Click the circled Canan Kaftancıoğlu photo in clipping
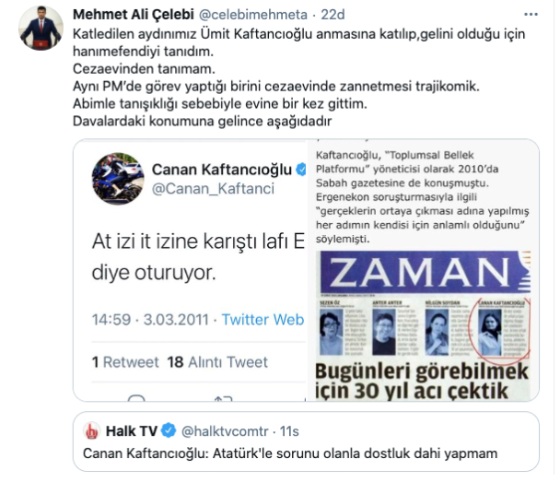This screenshot has width=560, height=482. [490, 333]
